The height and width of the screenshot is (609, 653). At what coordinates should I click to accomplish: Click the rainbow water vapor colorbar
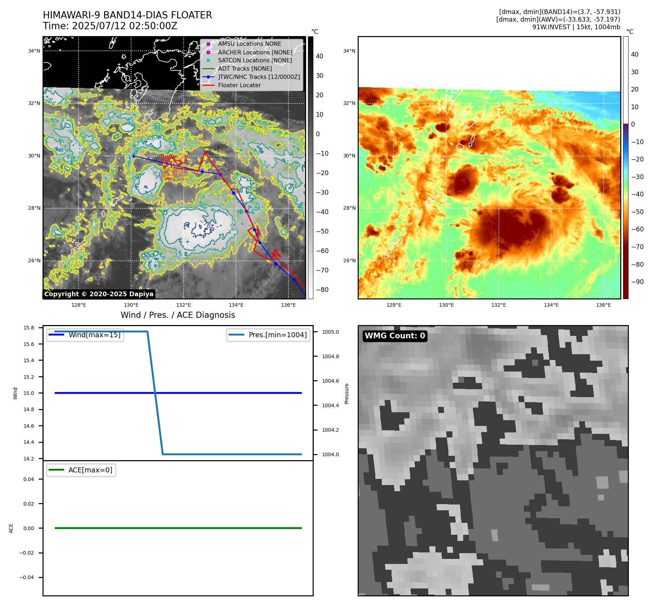pos(626,168)
